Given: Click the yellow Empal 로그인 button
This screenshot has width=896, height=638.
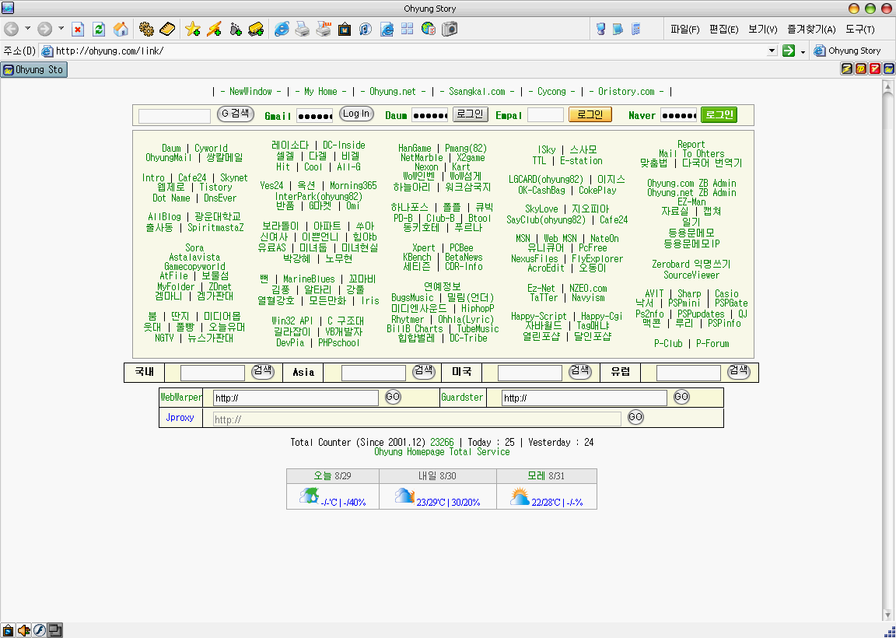Looking at the screenshot, I should (x=590, y=114).
